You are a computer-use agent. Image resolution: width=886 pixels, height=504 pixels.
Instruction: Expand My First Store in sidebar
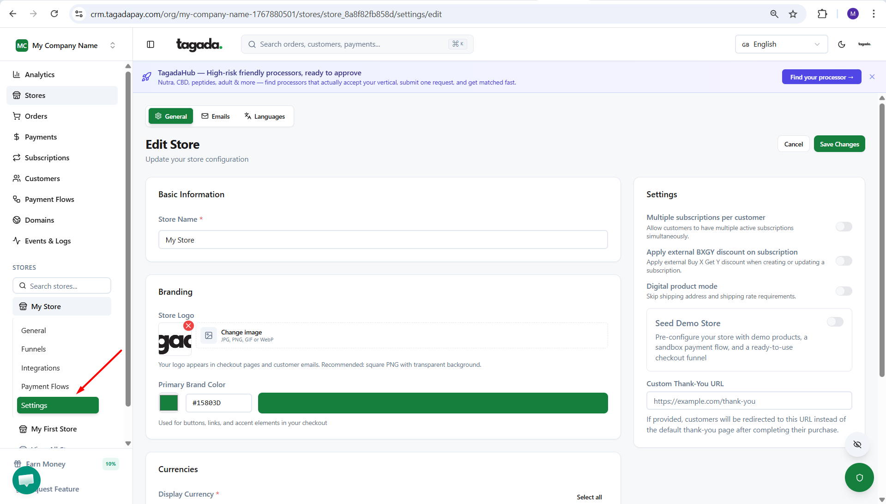pos(54,429)
